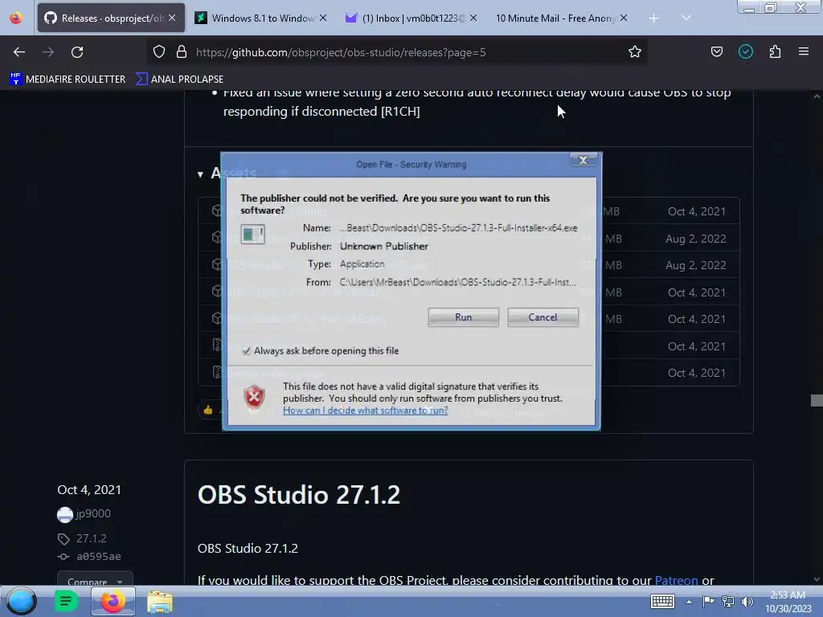
Task: Show hidden tray icons arrow
Action: click(689, 602)
